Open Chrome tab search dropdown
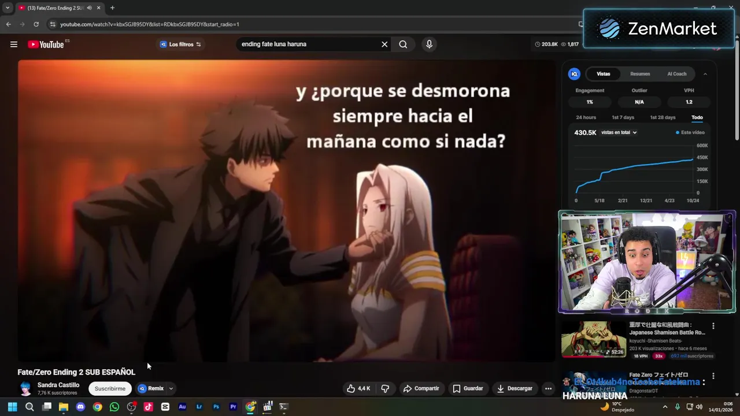Screen dimensions: 740x416 [8, 8]
